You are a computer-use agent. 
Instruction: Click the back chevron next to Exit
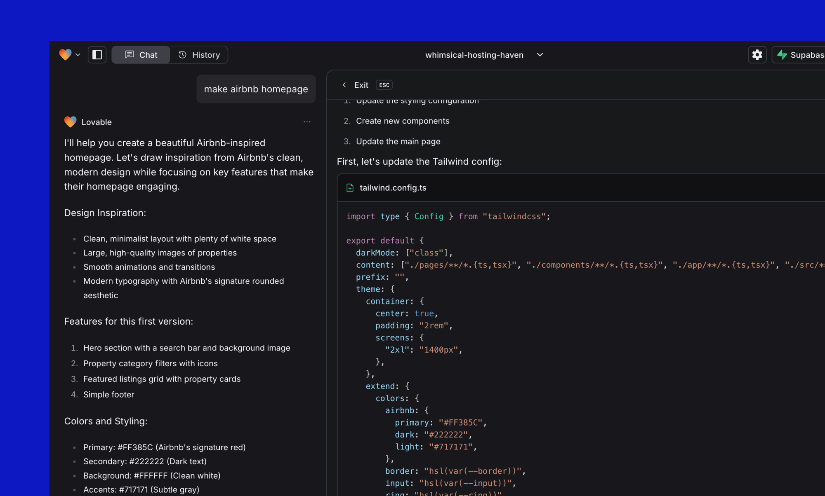point(344,85)
